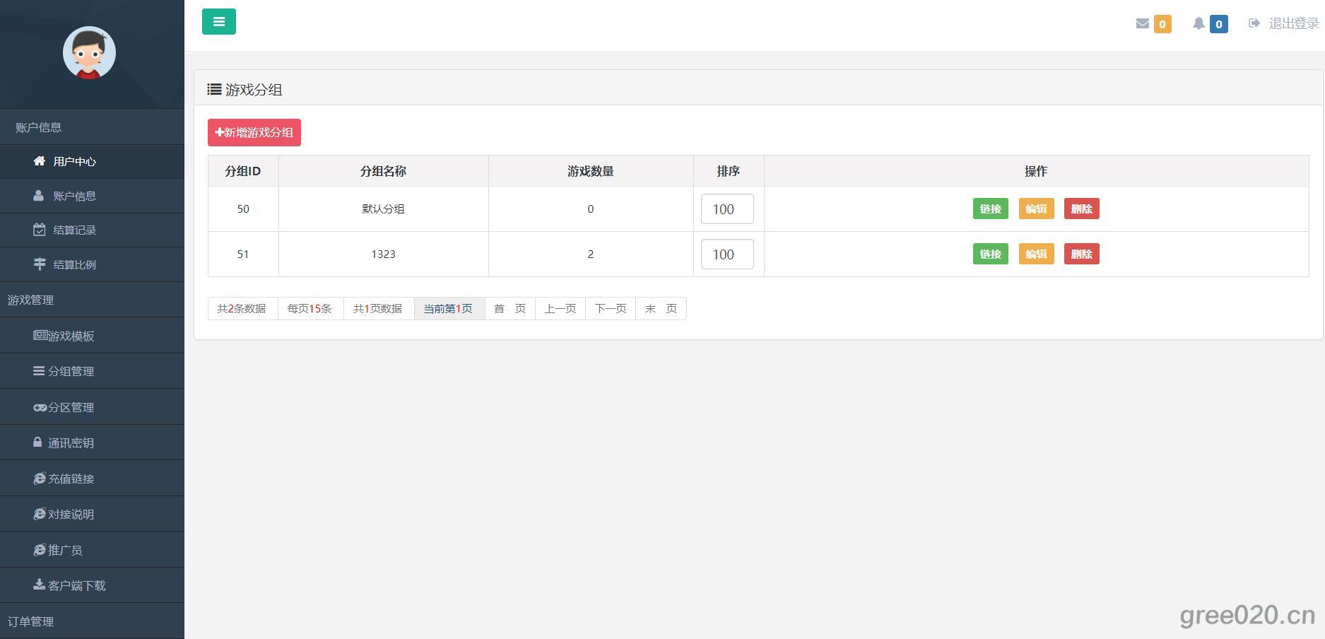The width and height of the screenshot is (1325, 639).
Task: Open 通讯密钥 lock item
Action: [x=64, y=443]
